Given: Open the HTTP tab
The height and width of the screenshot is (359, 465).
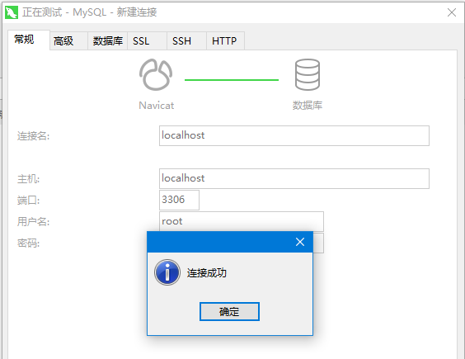Looking at the screenshot, I should [x=225, y=41].
